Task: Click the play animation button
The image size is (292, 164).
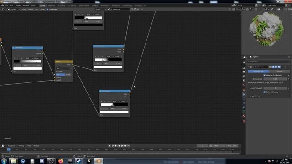Action: (122, 146)
